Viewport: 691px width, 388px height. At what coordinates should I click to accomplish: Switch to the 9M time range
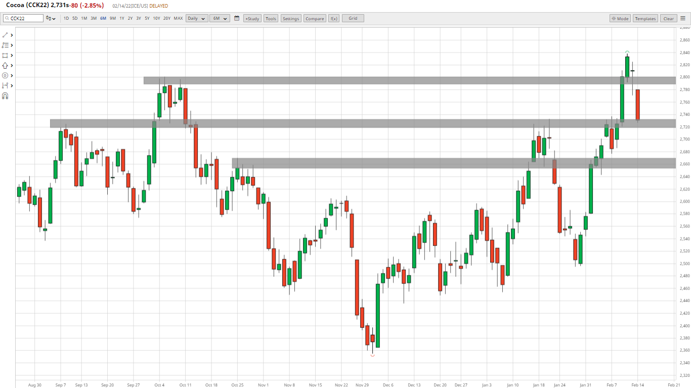click(113, 18)
